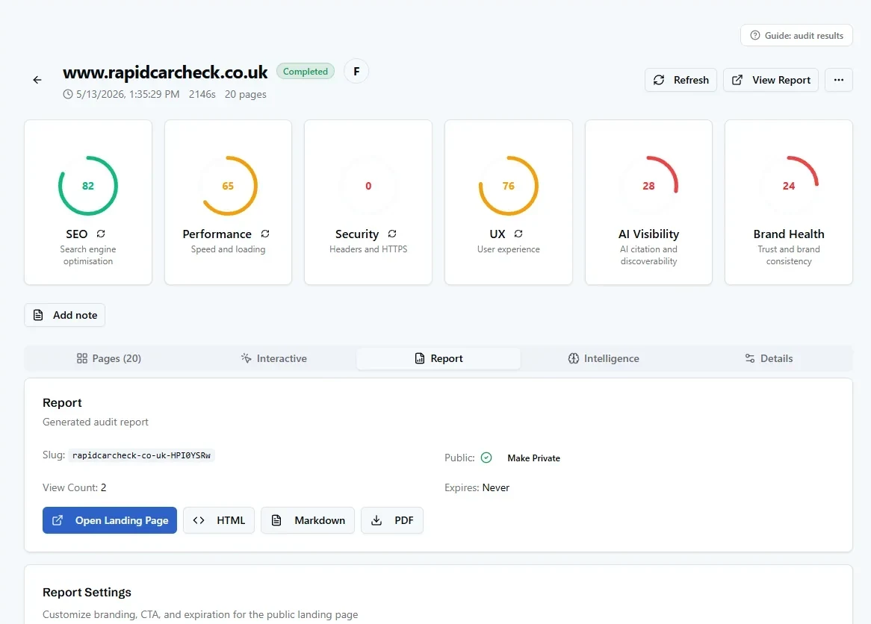
Task: Select the Report tab
Action: [438, 358]
